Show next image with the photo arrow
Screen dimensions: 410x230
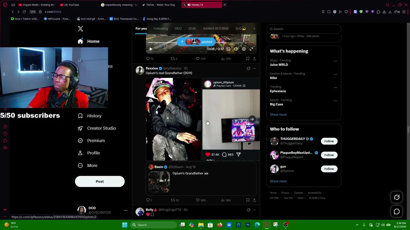252,119
